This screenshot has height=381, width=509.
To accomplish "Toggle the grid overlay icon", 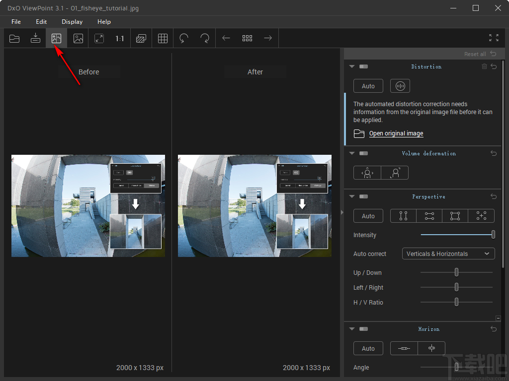I will (x=163, y=38).
